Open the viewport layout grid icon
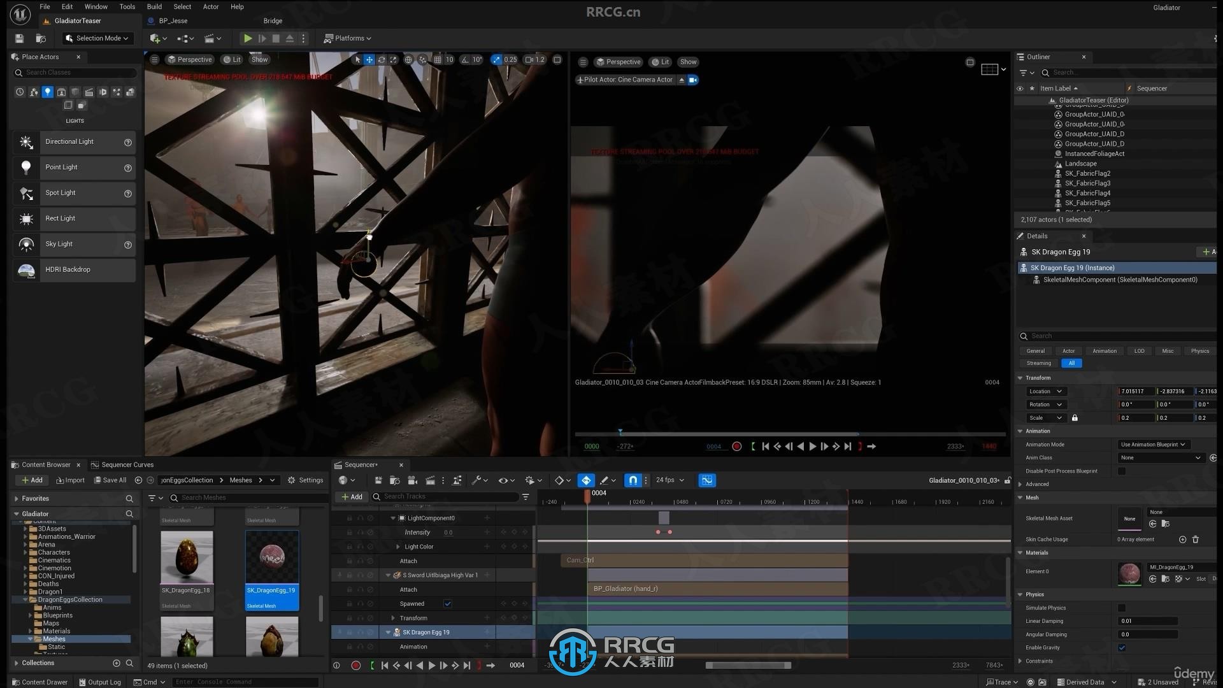Viewport: 1223px width, 688px height. tap(989, 69)
